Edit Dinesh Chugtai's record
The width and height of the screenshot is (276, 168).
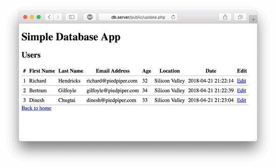(241, 100)
